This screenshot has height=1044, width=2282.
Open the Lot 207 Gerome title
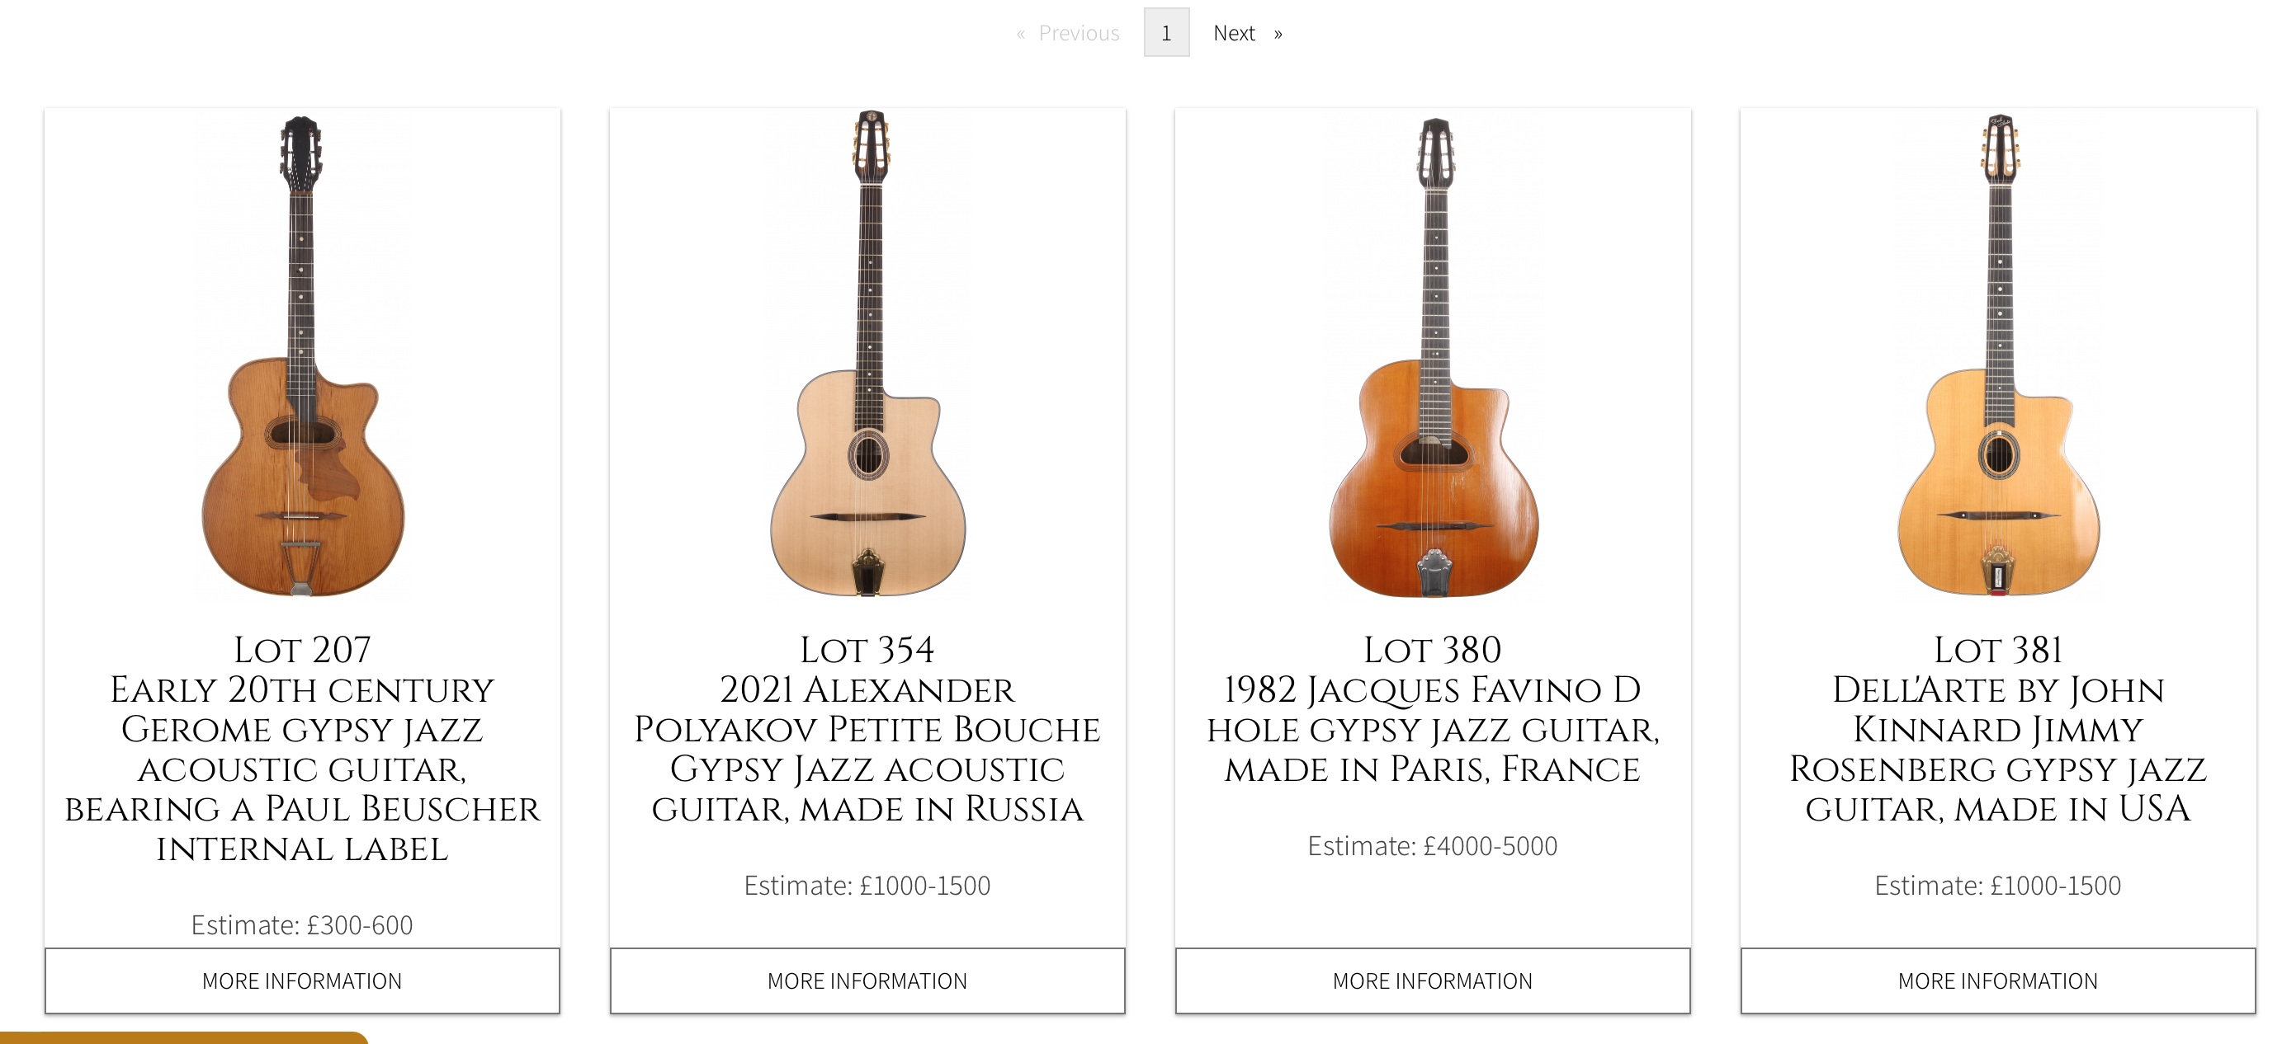tap(302, 748)
